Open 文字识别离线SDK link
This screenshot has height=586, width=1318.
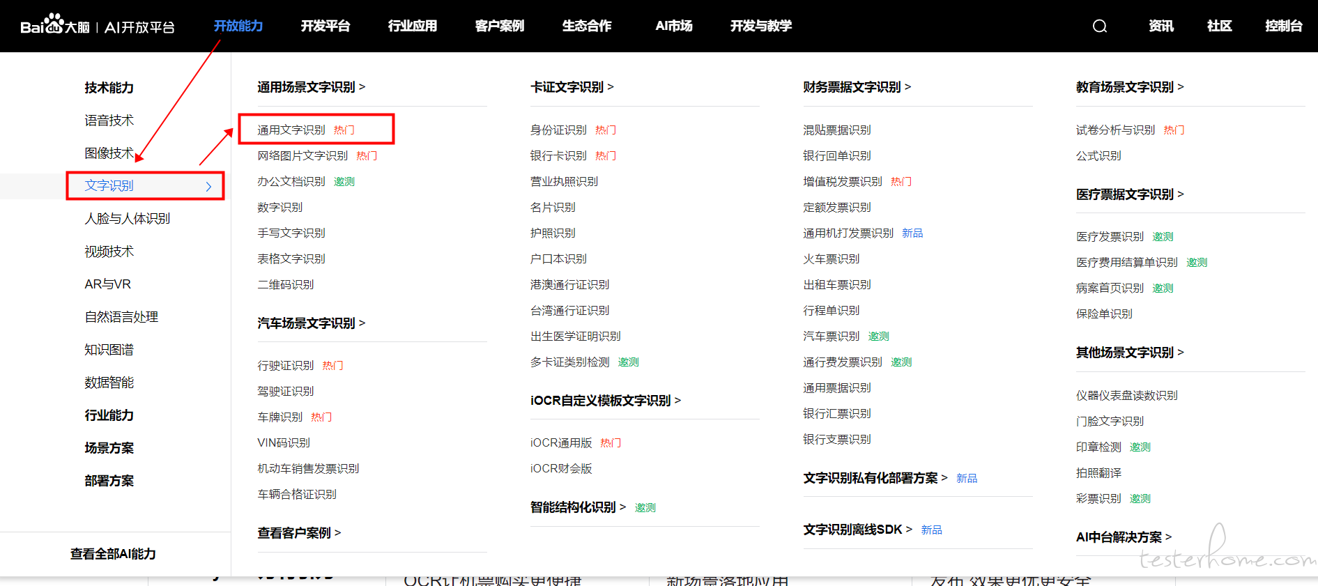[x=857, y=530]
